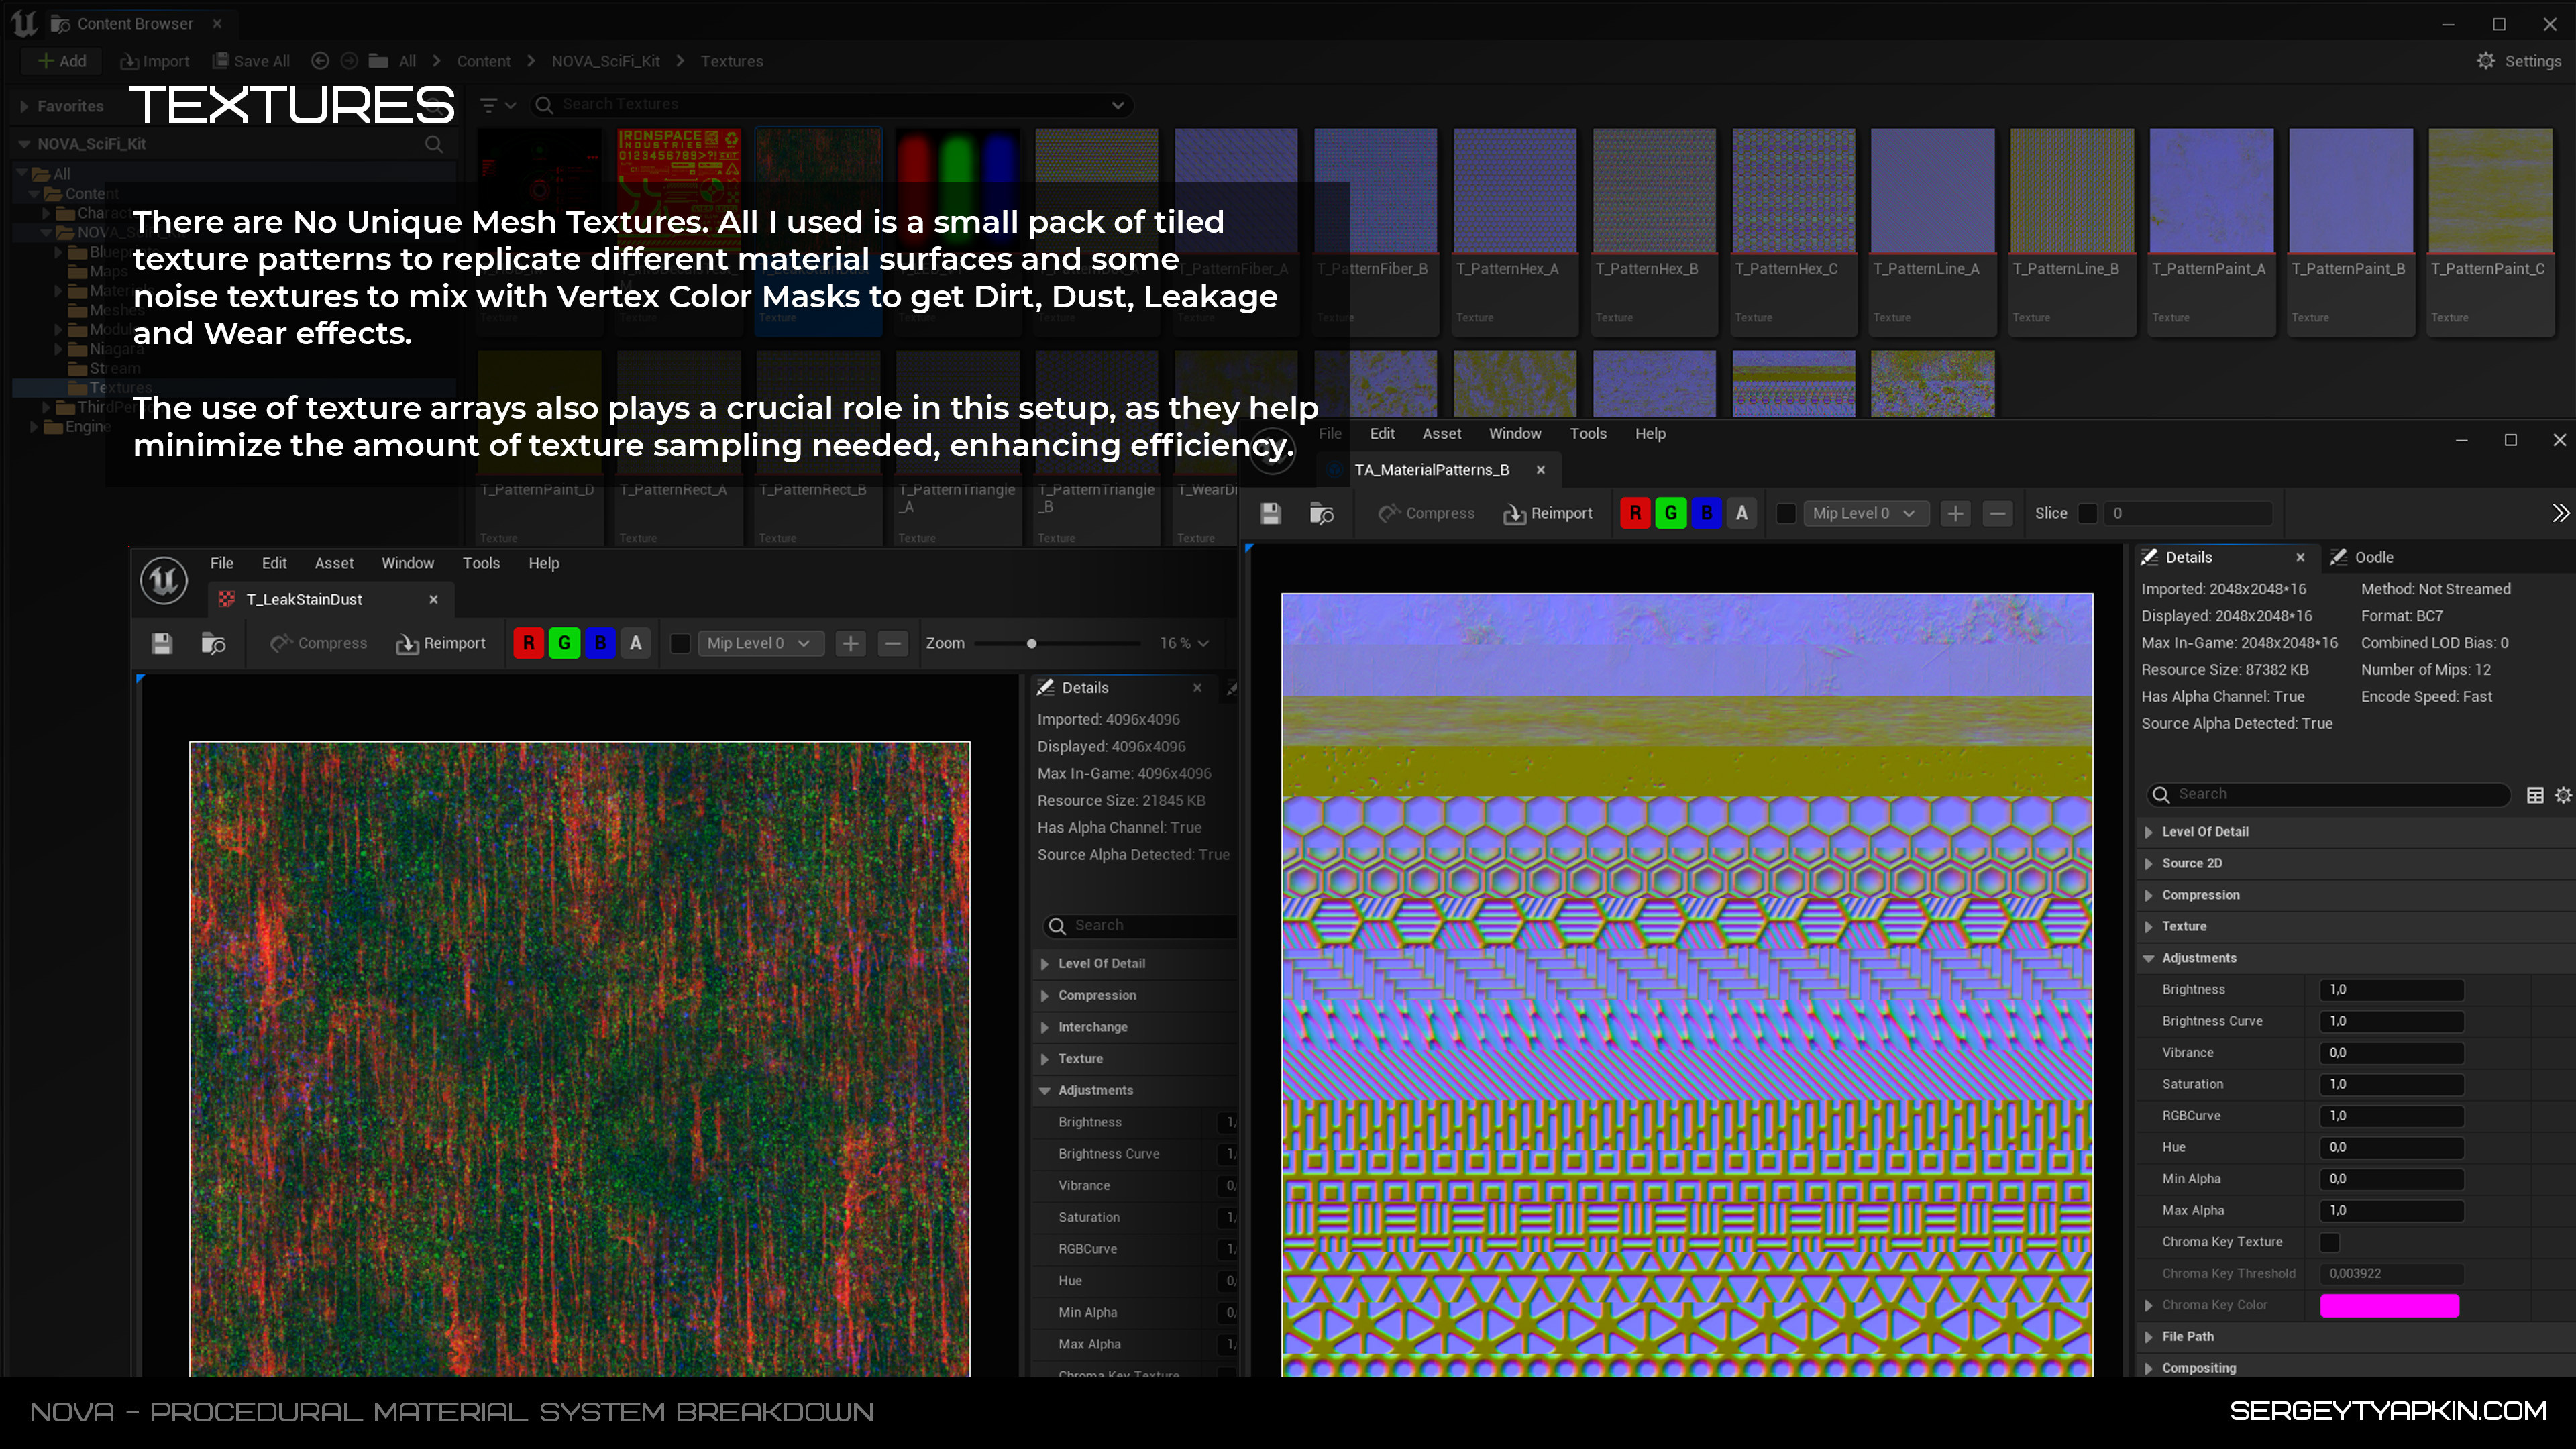Click Save All in Content Browser

click(x=252, y=61)
